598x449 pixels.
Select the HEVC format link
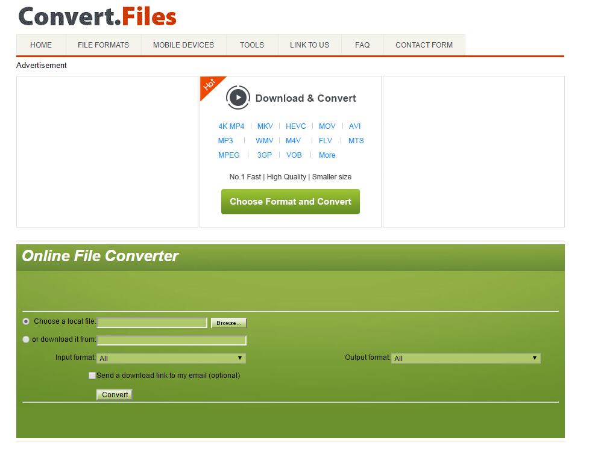[x=296, y=126]
